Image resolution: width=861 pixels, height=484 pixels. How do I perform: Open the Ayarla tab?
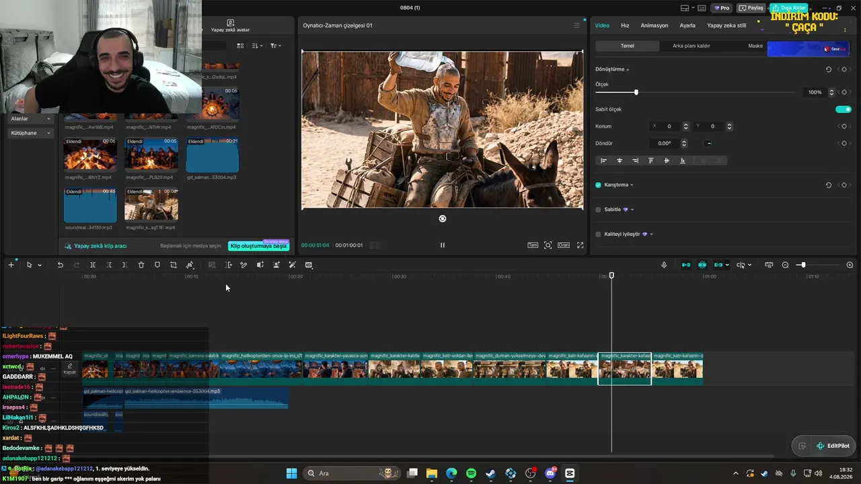(687, 26)
